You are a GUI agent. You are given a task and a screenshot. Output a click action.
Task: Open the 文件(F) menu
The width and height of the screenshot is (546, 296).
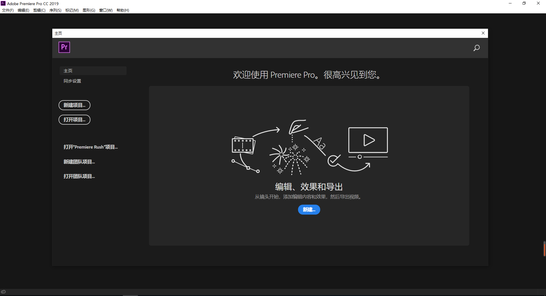[8, 10]
